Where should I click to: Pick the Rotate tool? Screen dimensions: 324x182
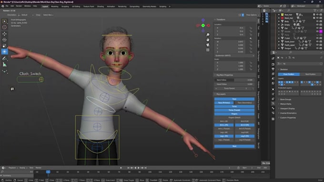(x=4, y=39)
